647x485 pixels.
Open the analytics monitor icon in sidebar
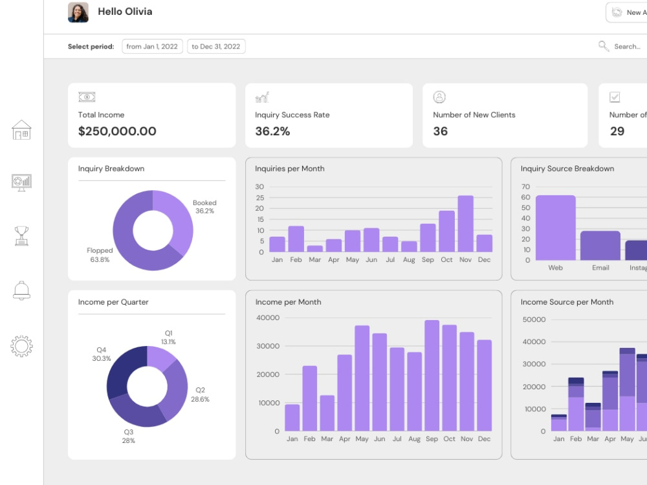pyautogui.click(x=21, y=182)
